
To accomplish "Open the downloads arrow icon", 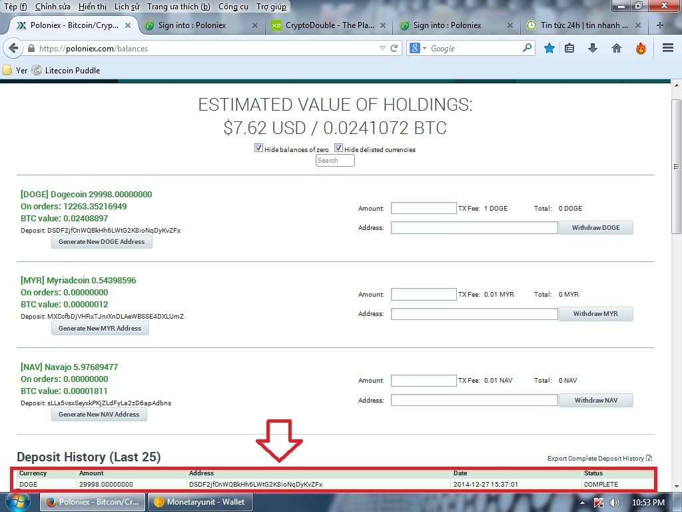I will 592,48.
